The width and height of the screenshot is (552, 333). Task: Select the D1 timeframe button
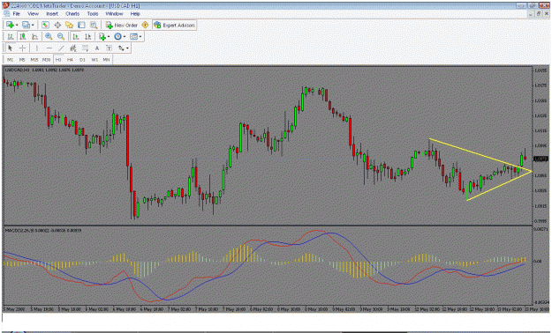point(82,60)
